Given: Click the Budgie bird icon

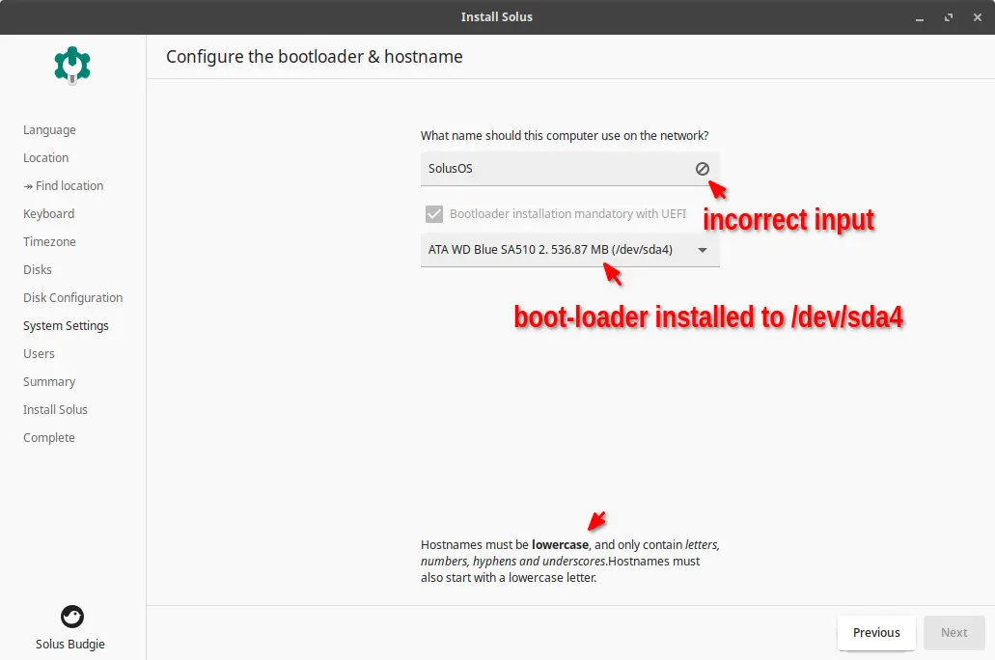Looking at the screenshot, I should pos(72,617).
